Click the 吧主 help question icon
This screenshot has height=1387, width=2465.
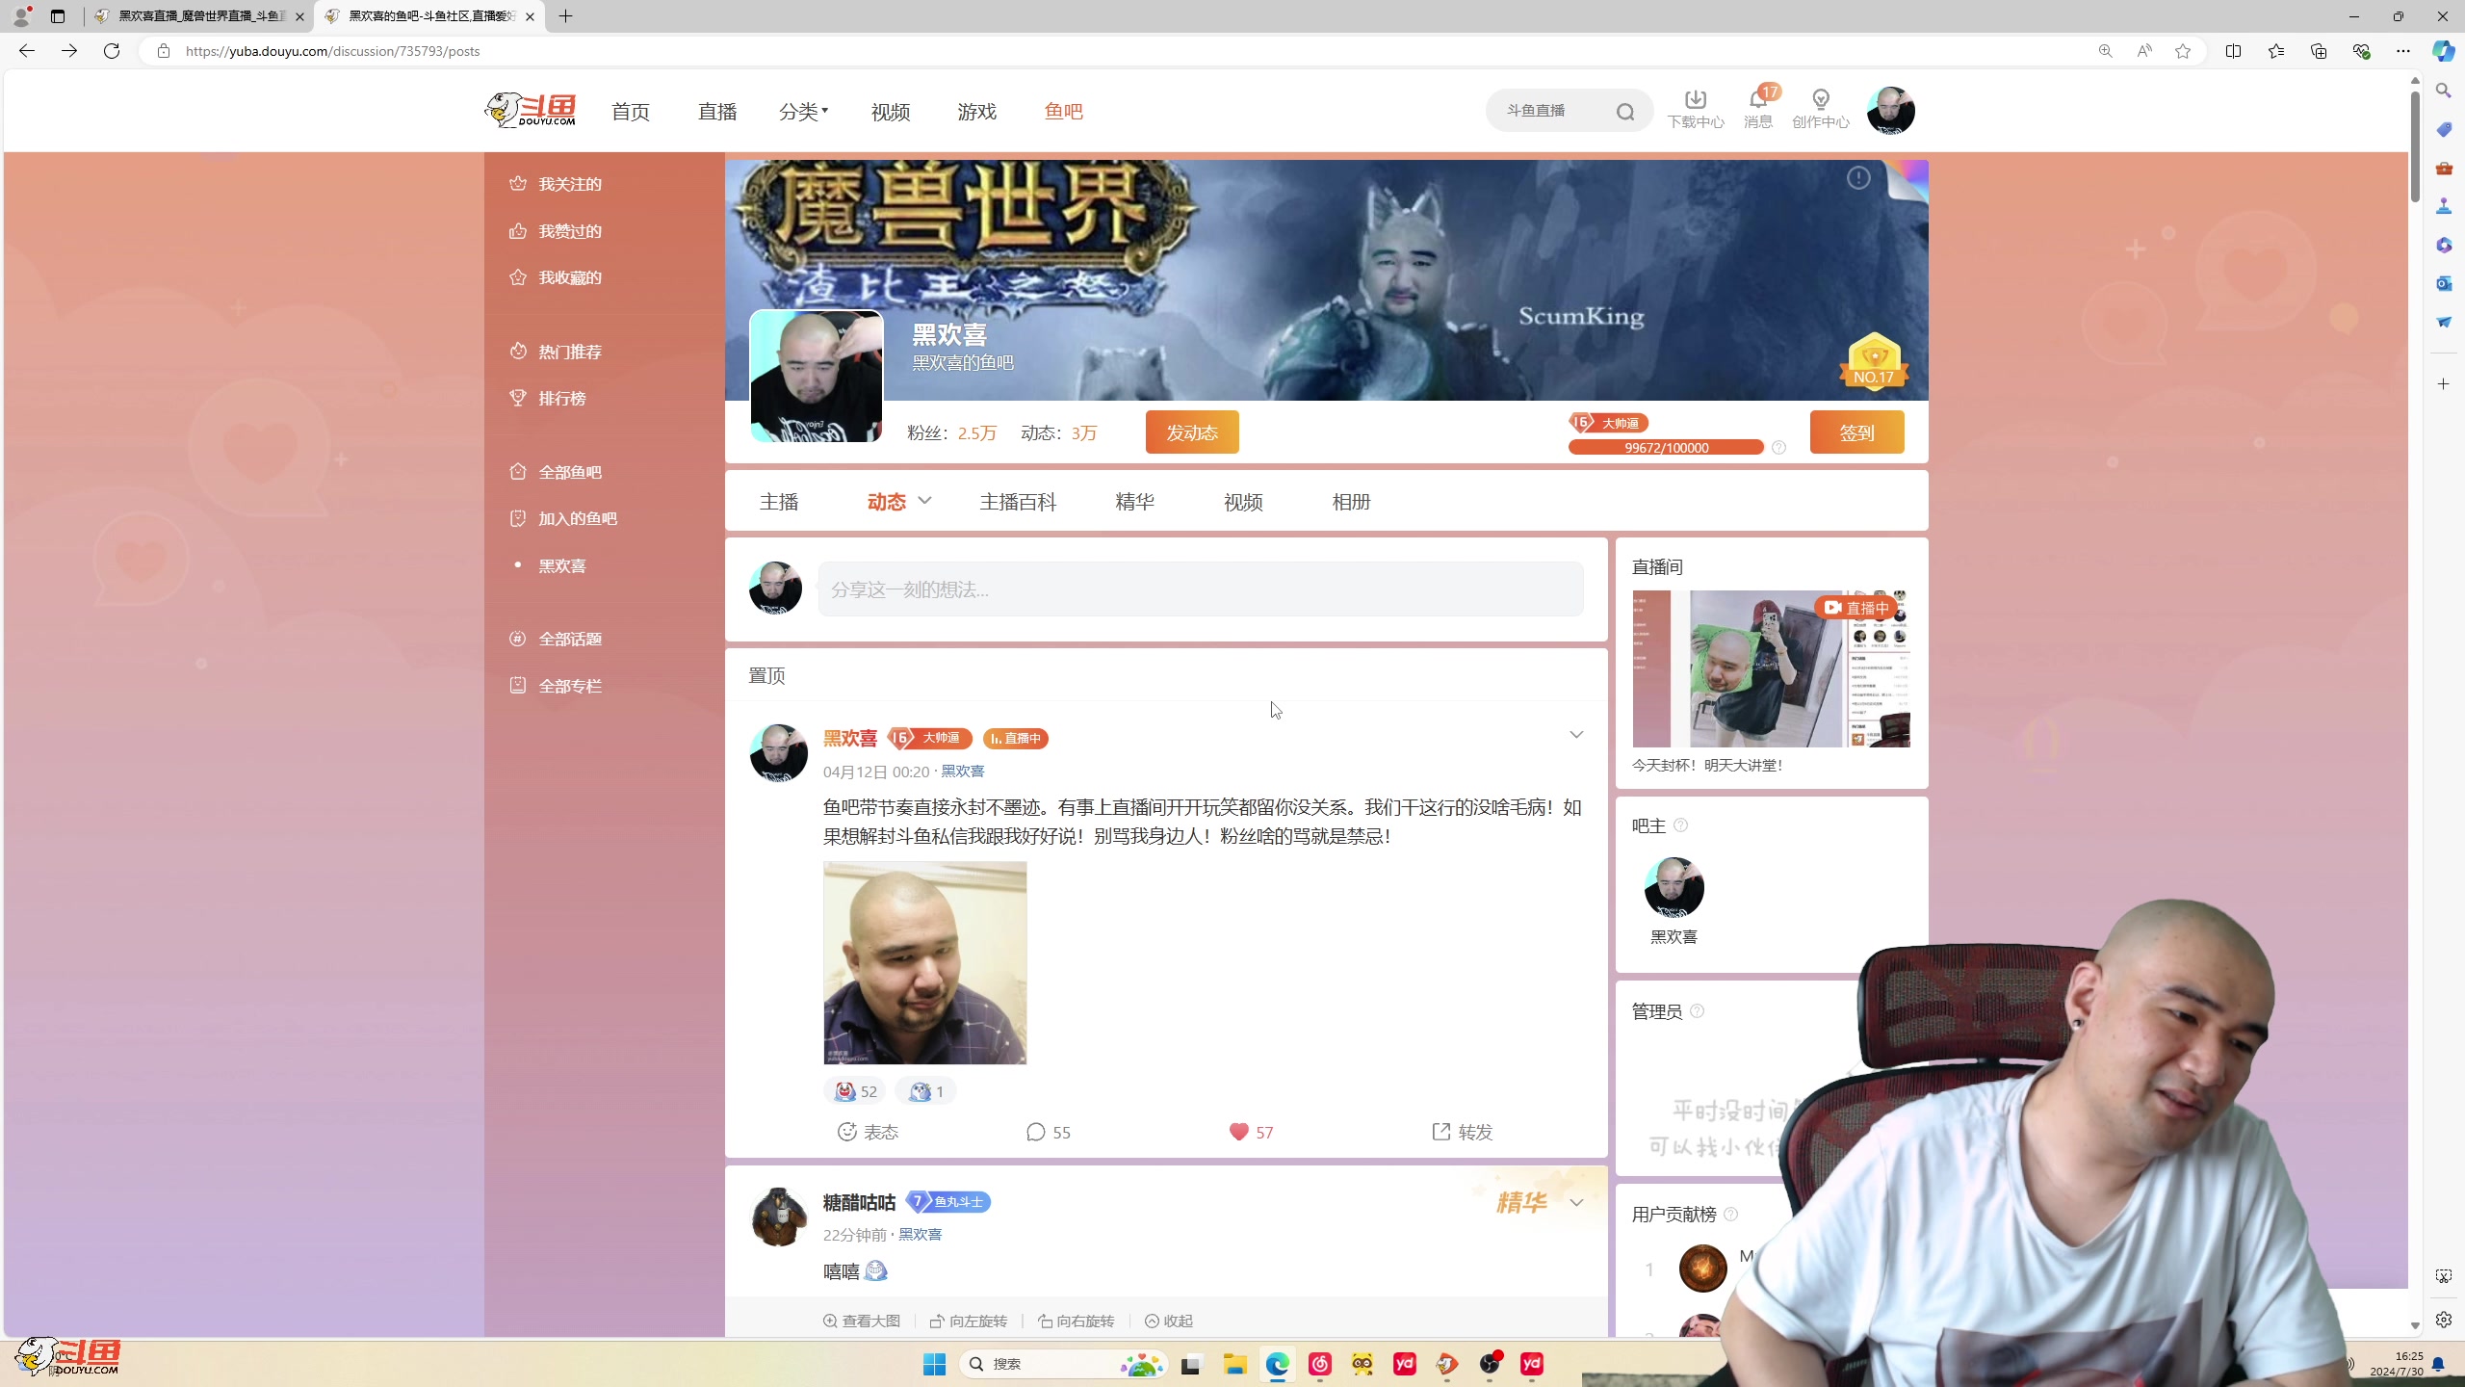1680,825
